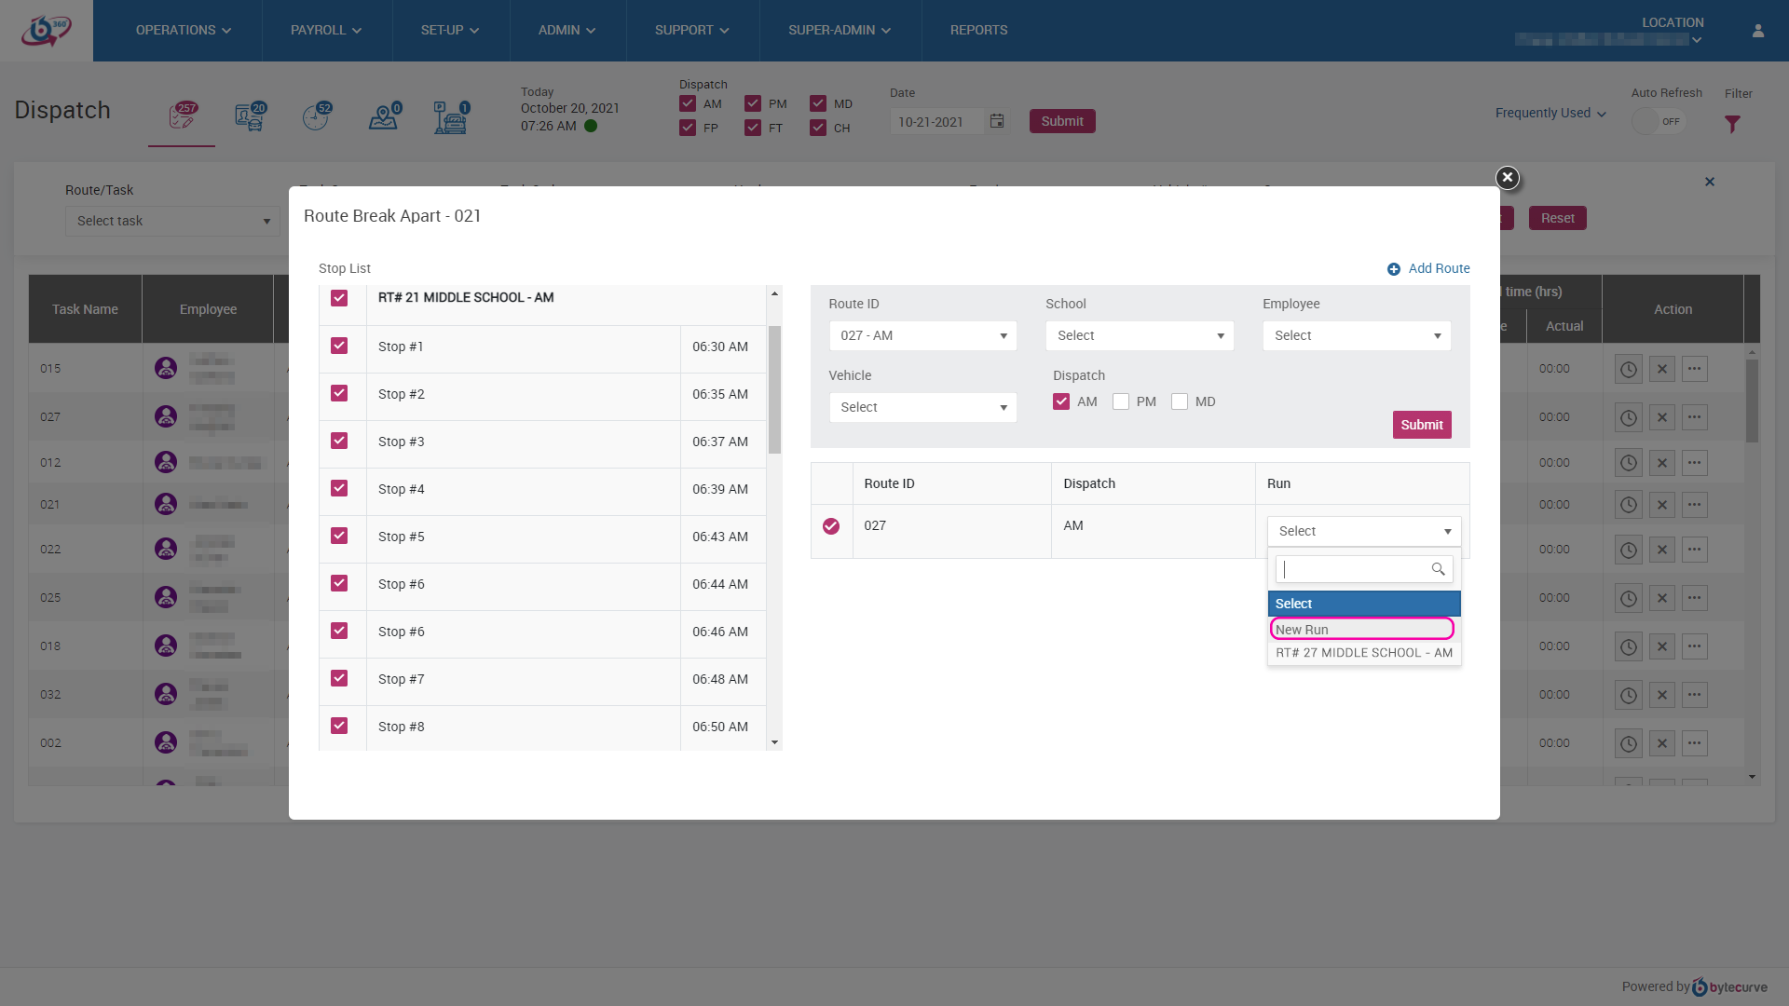Enable the PM dispatch checkbox in dialog
1789x1006 pixels.
[x=1121, y=401]
